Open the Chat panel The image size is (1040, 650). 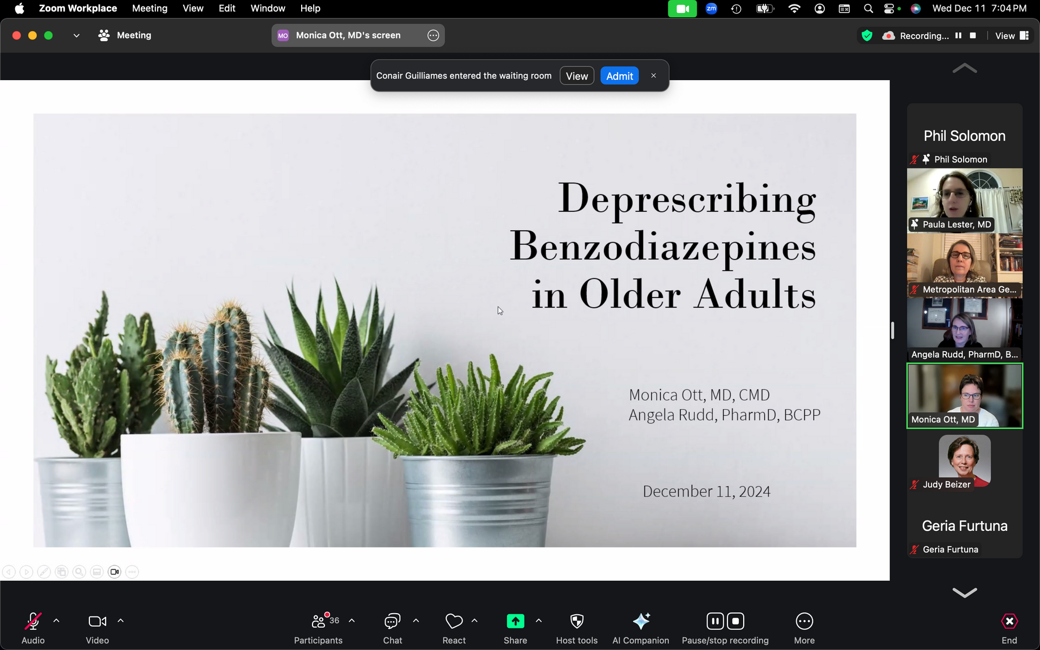pos(392,621)
